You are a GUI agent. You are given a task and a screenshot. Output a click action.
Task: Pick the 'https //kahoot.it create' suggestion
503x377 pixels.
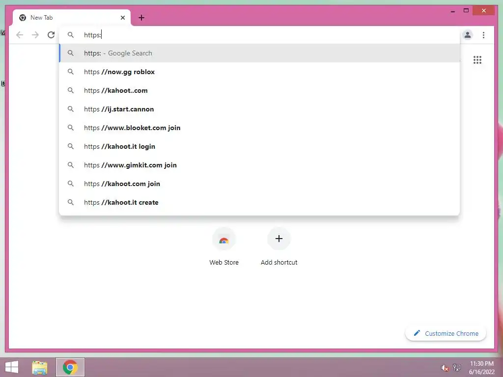point(259,202)
